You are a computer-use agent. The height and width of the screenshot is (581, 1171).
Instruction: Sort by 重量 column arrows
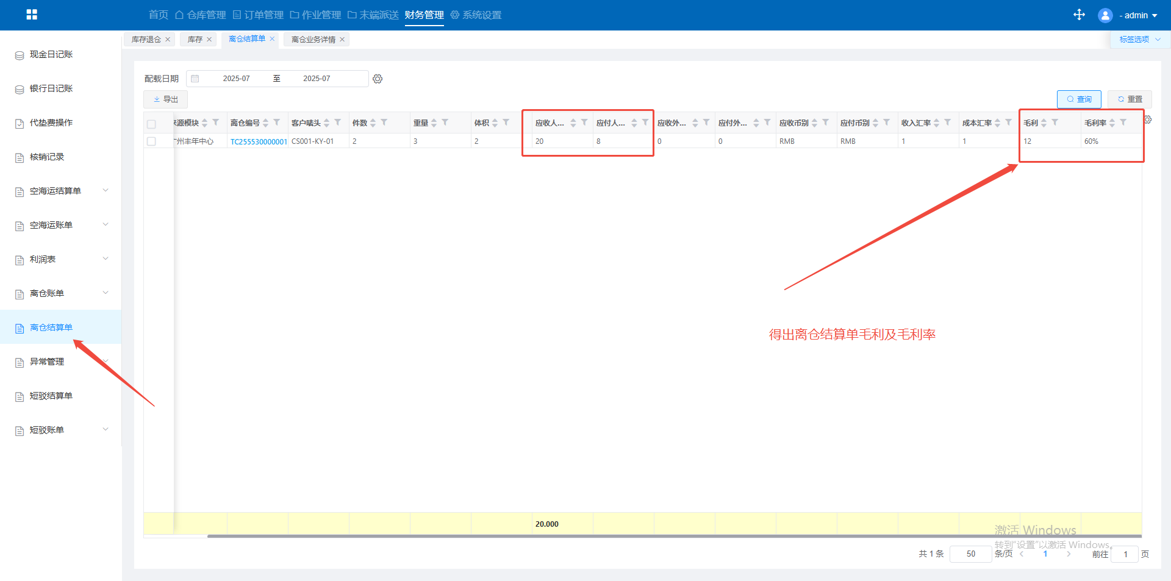point(434,123)
